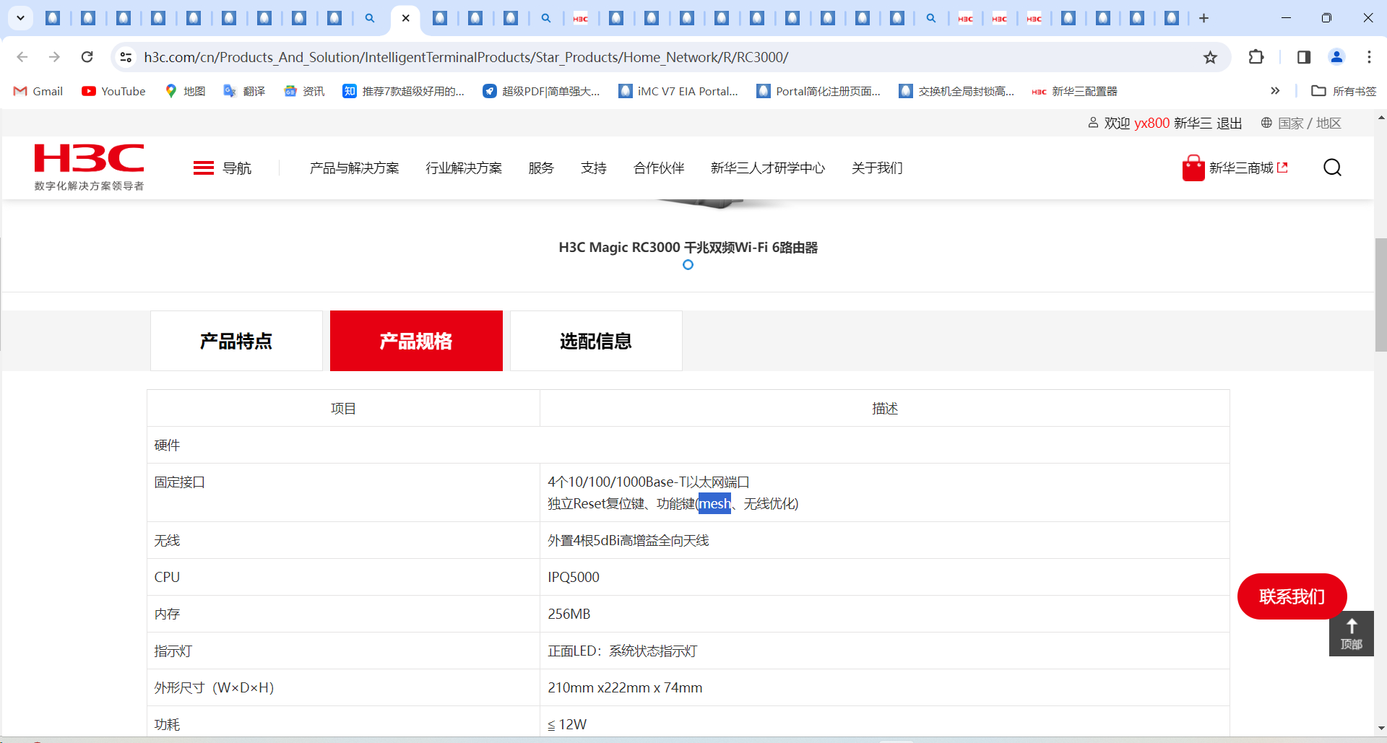Click the ≤ 12W power value
The width and height of the screenshot is (1387, 743).
[x=567, y=724]
